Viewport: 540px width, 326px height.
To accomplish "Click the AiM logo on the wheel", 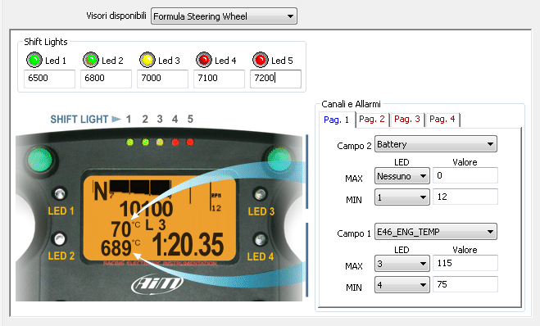I will pyautogui.click(x=157, y=284).
